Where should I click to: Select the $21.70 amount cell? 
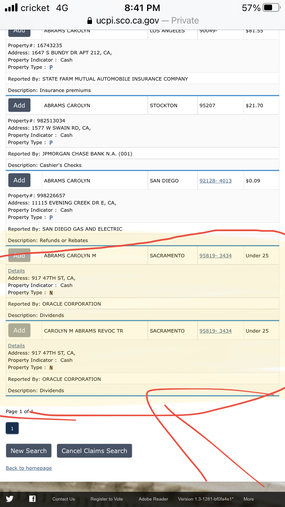click(261, 105)
